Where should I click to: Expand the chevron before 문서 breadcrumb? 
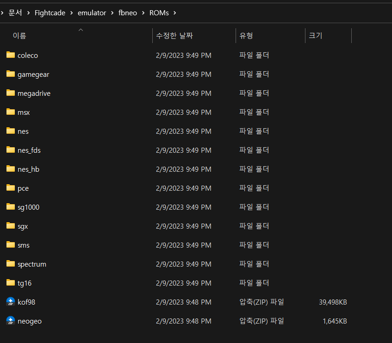[2, 13]
